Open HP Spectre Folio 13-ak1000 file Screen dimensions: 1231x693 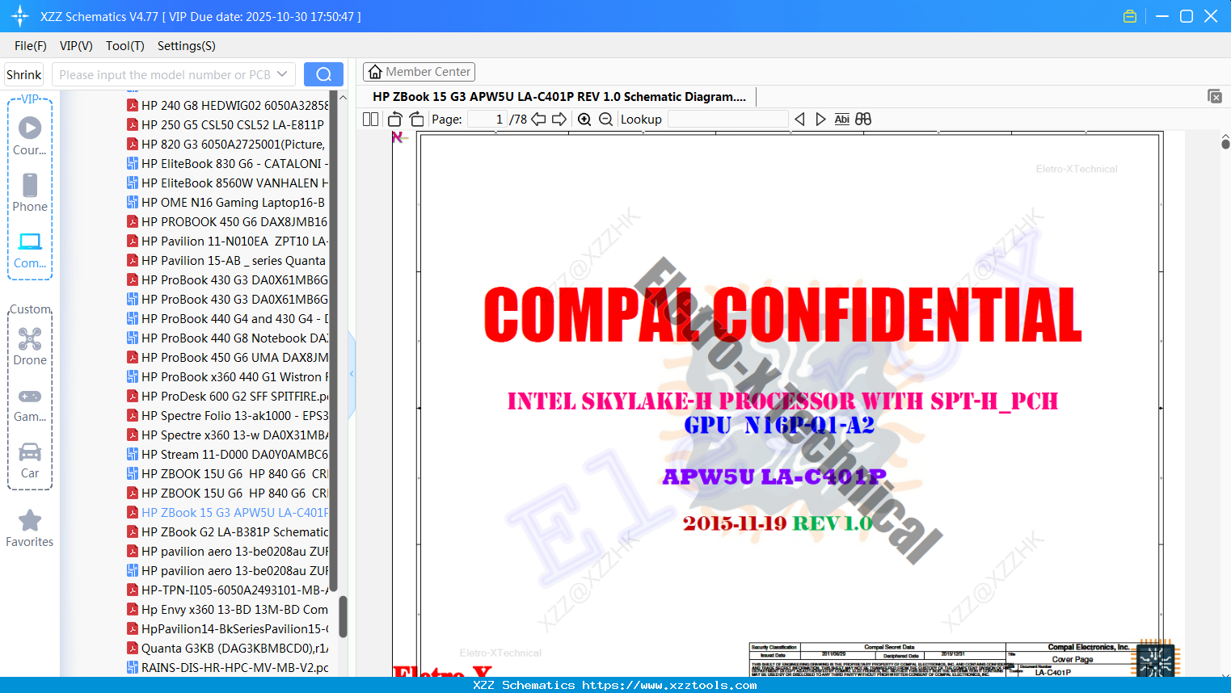point(228,415)
